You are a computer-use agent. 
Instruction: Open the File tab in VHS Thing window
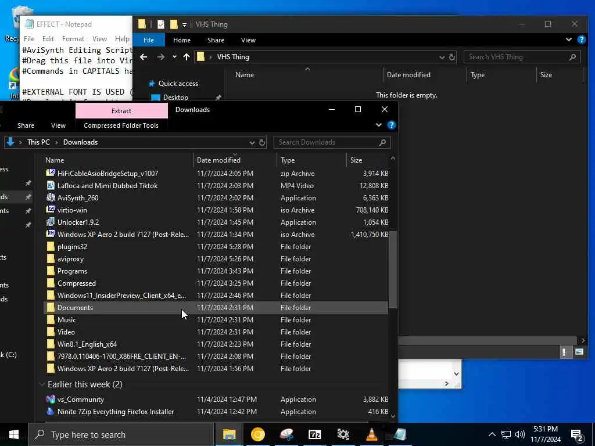click(149, 40)
